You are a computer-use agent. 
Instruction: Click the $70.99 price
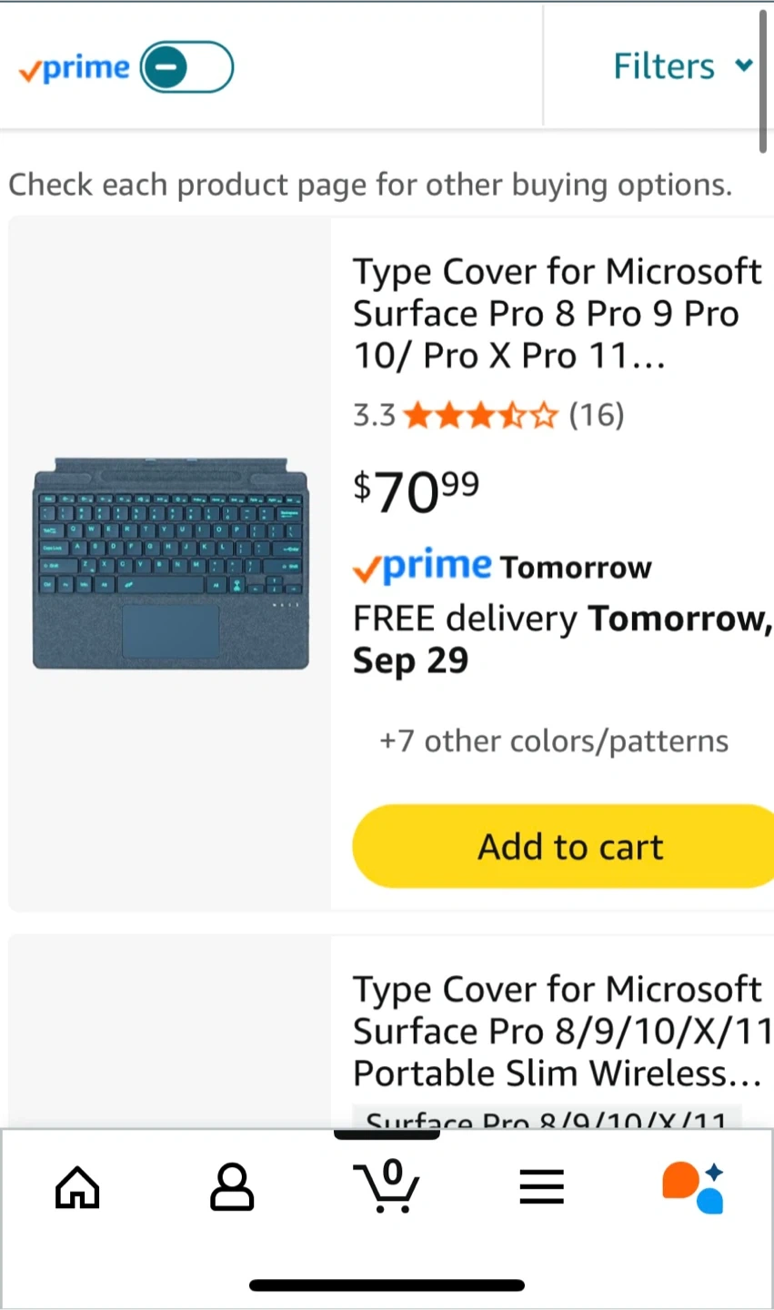(x=417, y=491)
